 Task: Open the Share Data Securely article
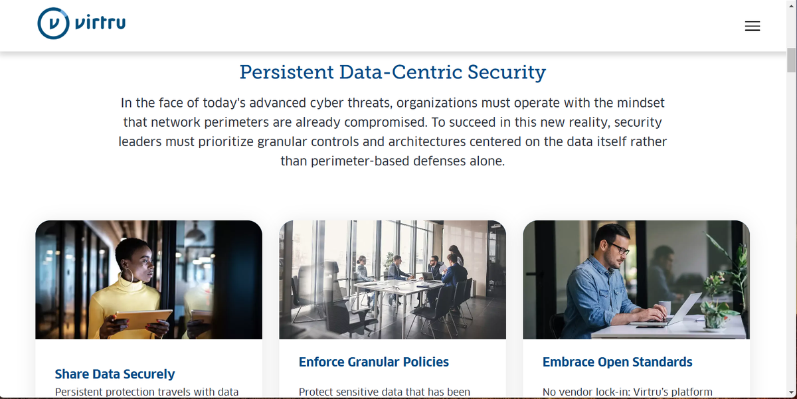(115, 374)
